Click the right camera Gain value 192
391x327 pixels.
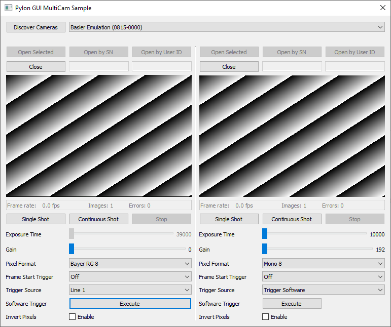tap(380, 250)
